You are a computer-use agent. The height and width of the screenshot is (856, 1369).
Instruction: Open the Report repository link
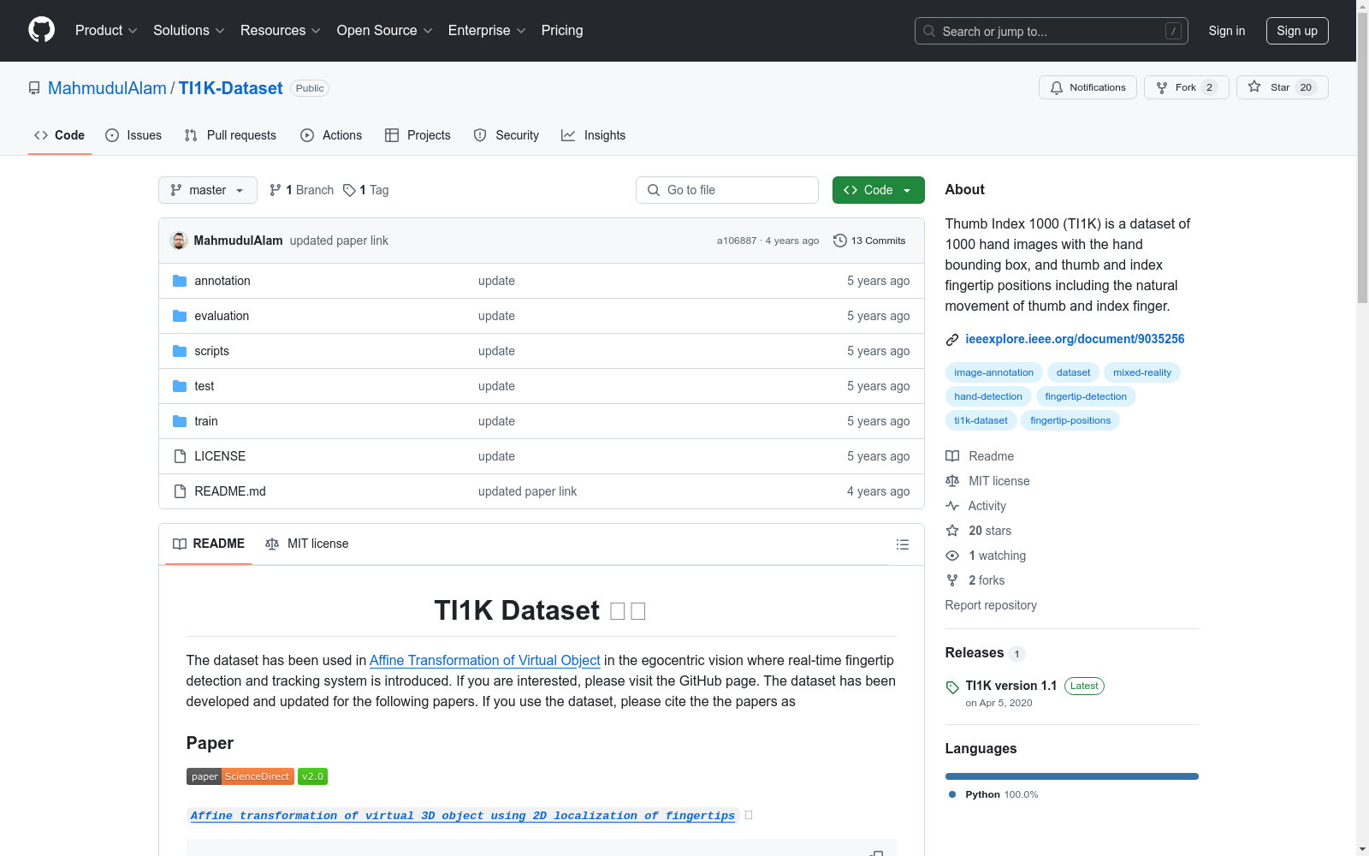991,605
